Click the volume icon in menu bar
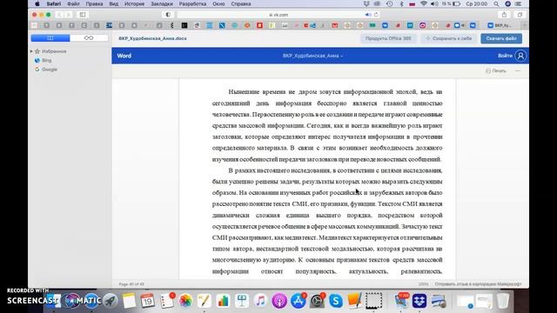Image resolution: width=557 pixels, height=313 pixels. click(434, 3)
